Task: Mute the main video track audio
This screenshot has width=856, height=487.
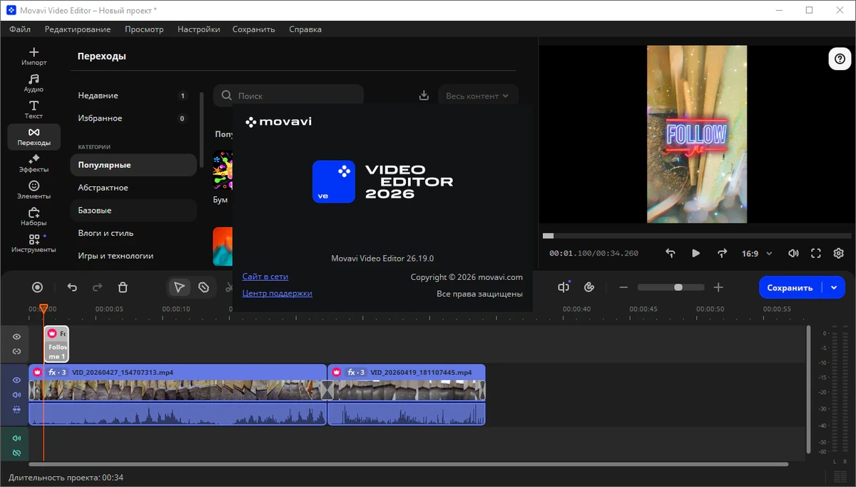Action: [x=16, y=395]
